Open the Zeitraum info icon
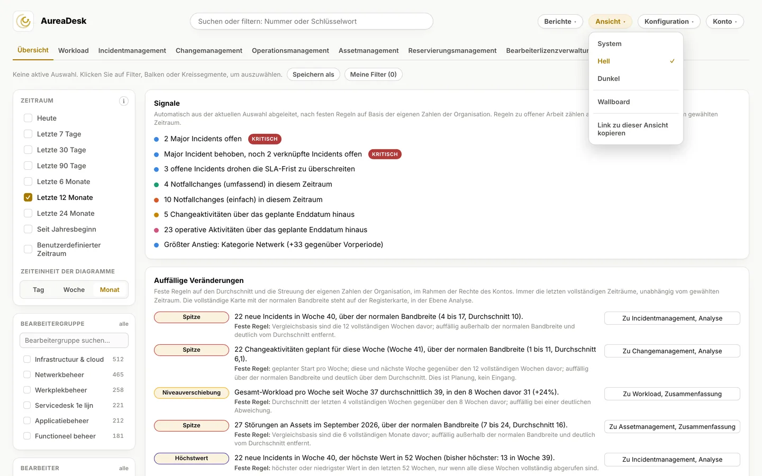Viewport: 762px width, 476px height. [123, 101]
